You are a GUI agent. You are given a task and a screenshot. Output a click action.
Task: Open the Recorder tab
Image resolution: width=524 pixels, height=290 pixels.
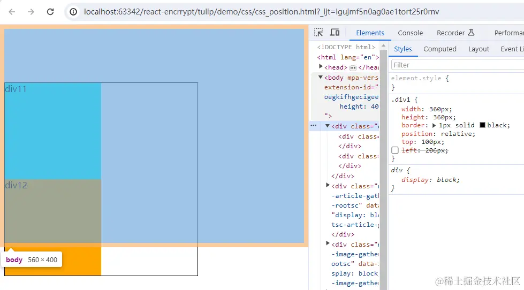pos(455,33)
